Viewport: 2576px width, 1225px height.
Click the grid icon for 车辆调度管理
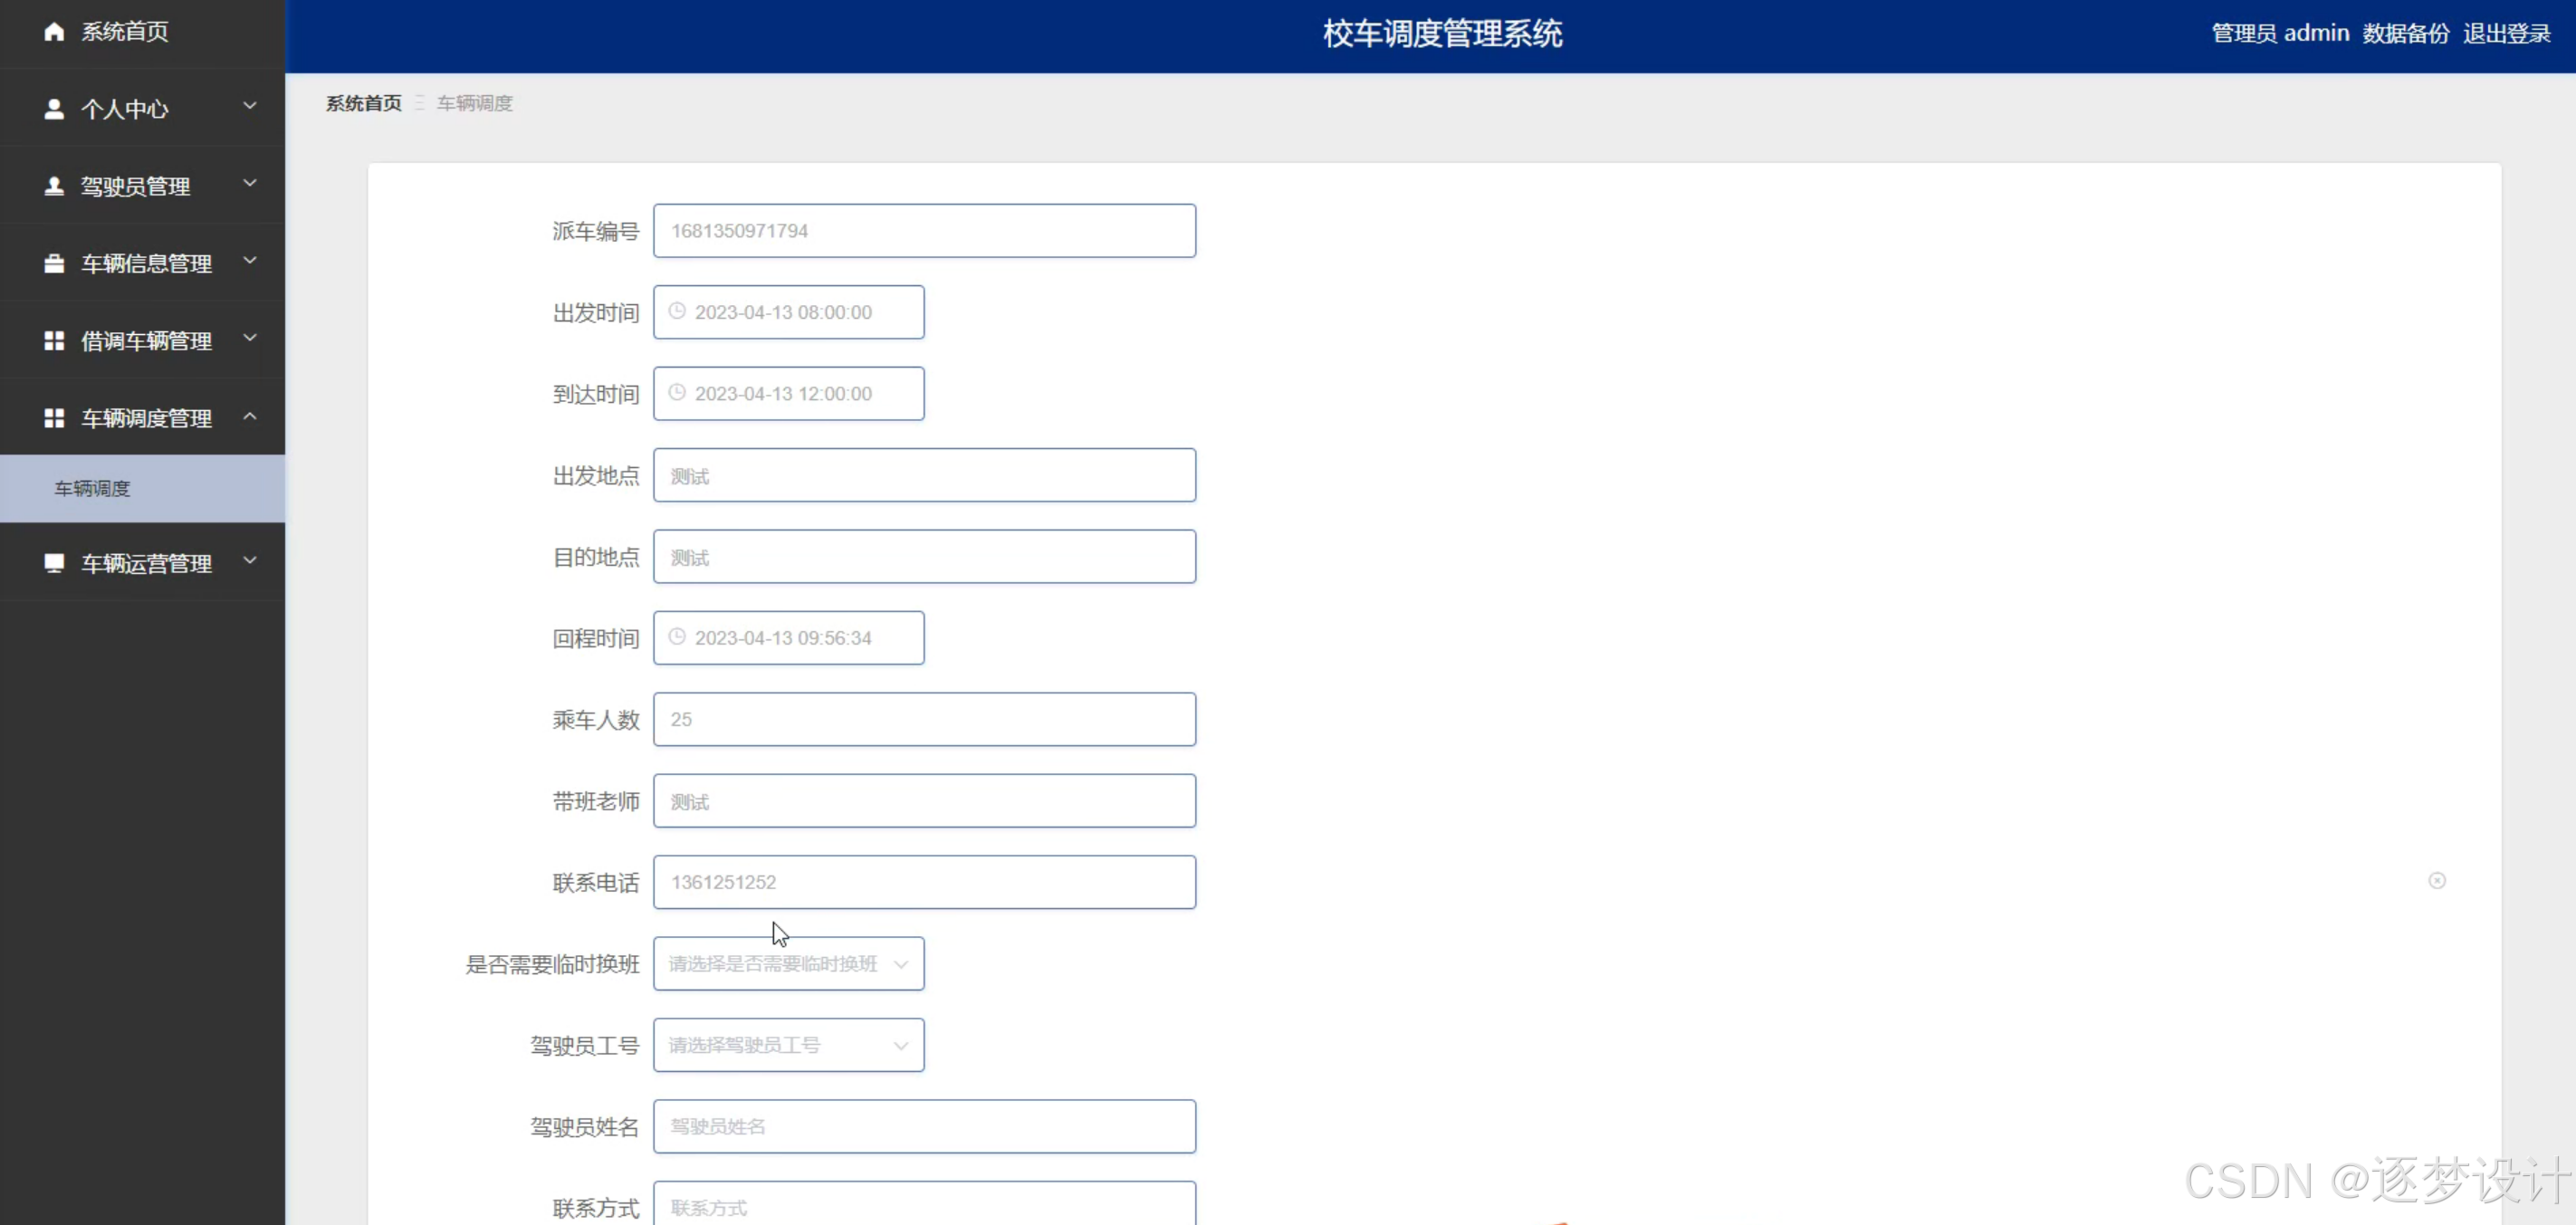(54, 418)
